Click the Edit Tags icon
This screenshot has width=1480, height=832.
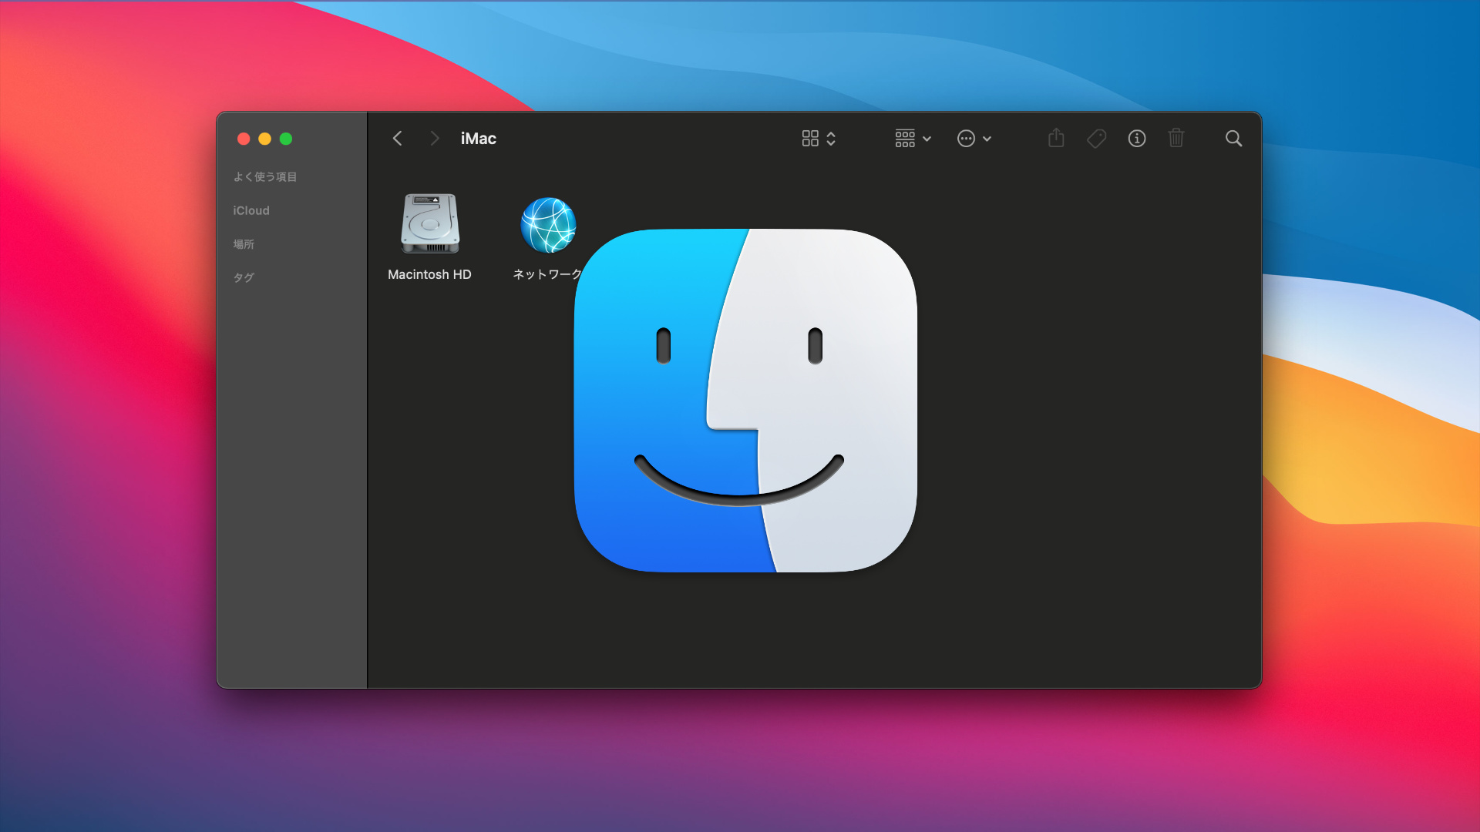[x=1096, y=139]
